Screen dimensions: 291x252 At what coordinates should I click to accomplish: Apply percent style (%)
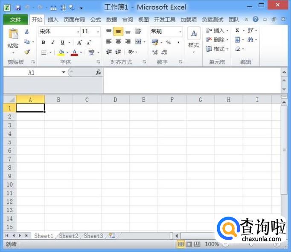coord(168,43)
